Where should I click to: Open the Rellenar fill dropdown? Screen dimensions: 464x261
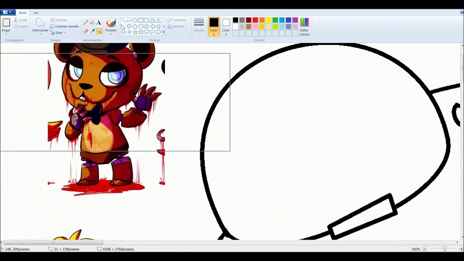point(177,26)
